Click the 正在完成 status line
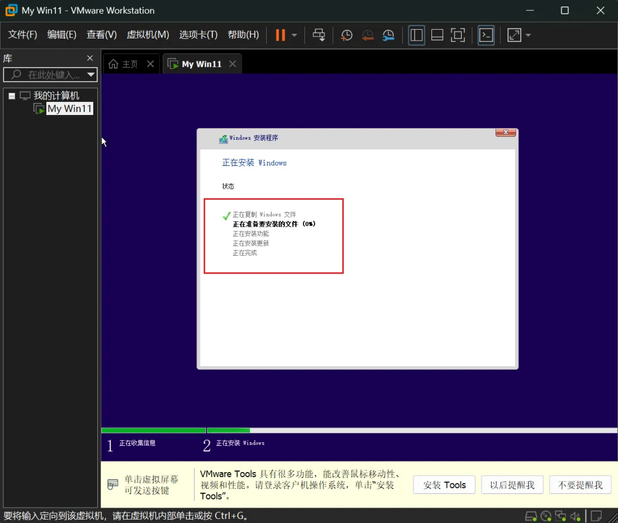Screen dimensions: 618x523 (245, 253)
